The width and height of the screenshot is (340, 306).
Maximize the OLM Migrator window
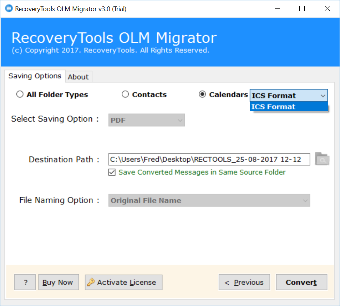pos(302,9)
